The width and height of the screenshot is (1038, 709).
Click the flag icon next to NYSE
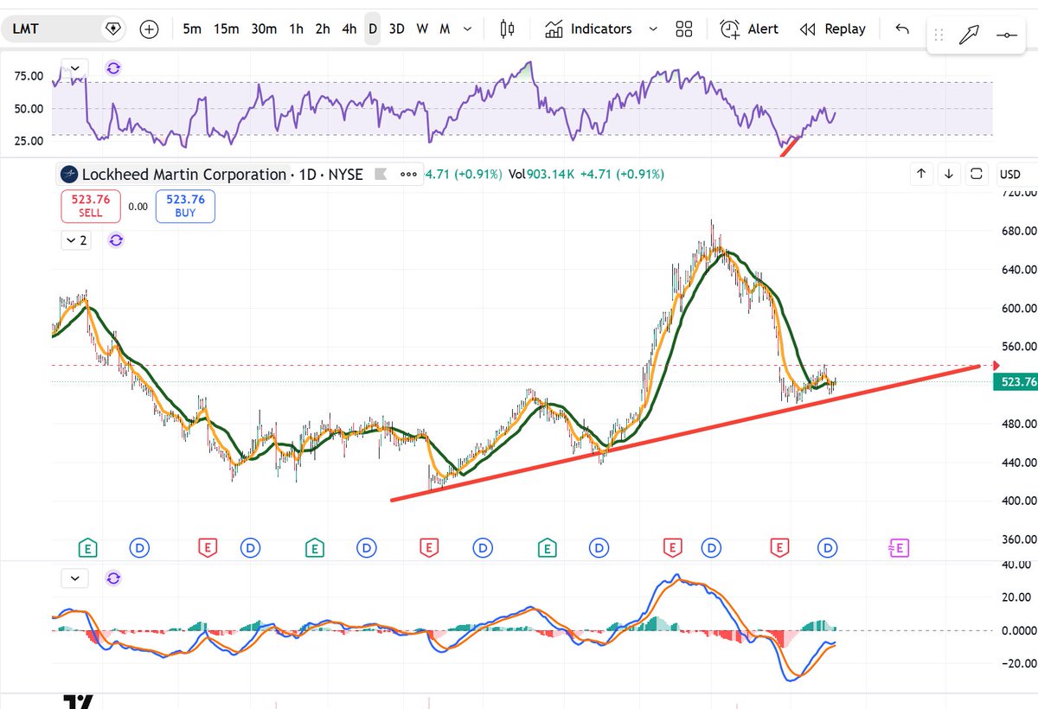coord(379,174)
